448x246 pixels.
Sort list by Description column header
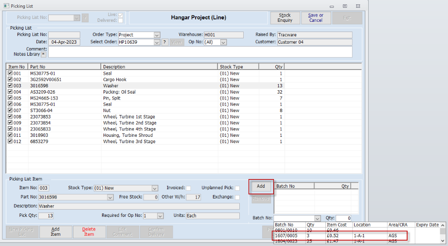pyautogui.click(x=159, y=67)
